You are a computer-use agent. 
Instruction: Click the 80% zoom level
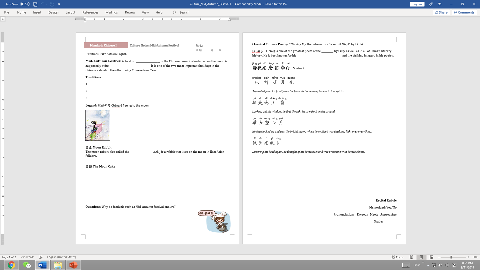[x=475, y=257]
